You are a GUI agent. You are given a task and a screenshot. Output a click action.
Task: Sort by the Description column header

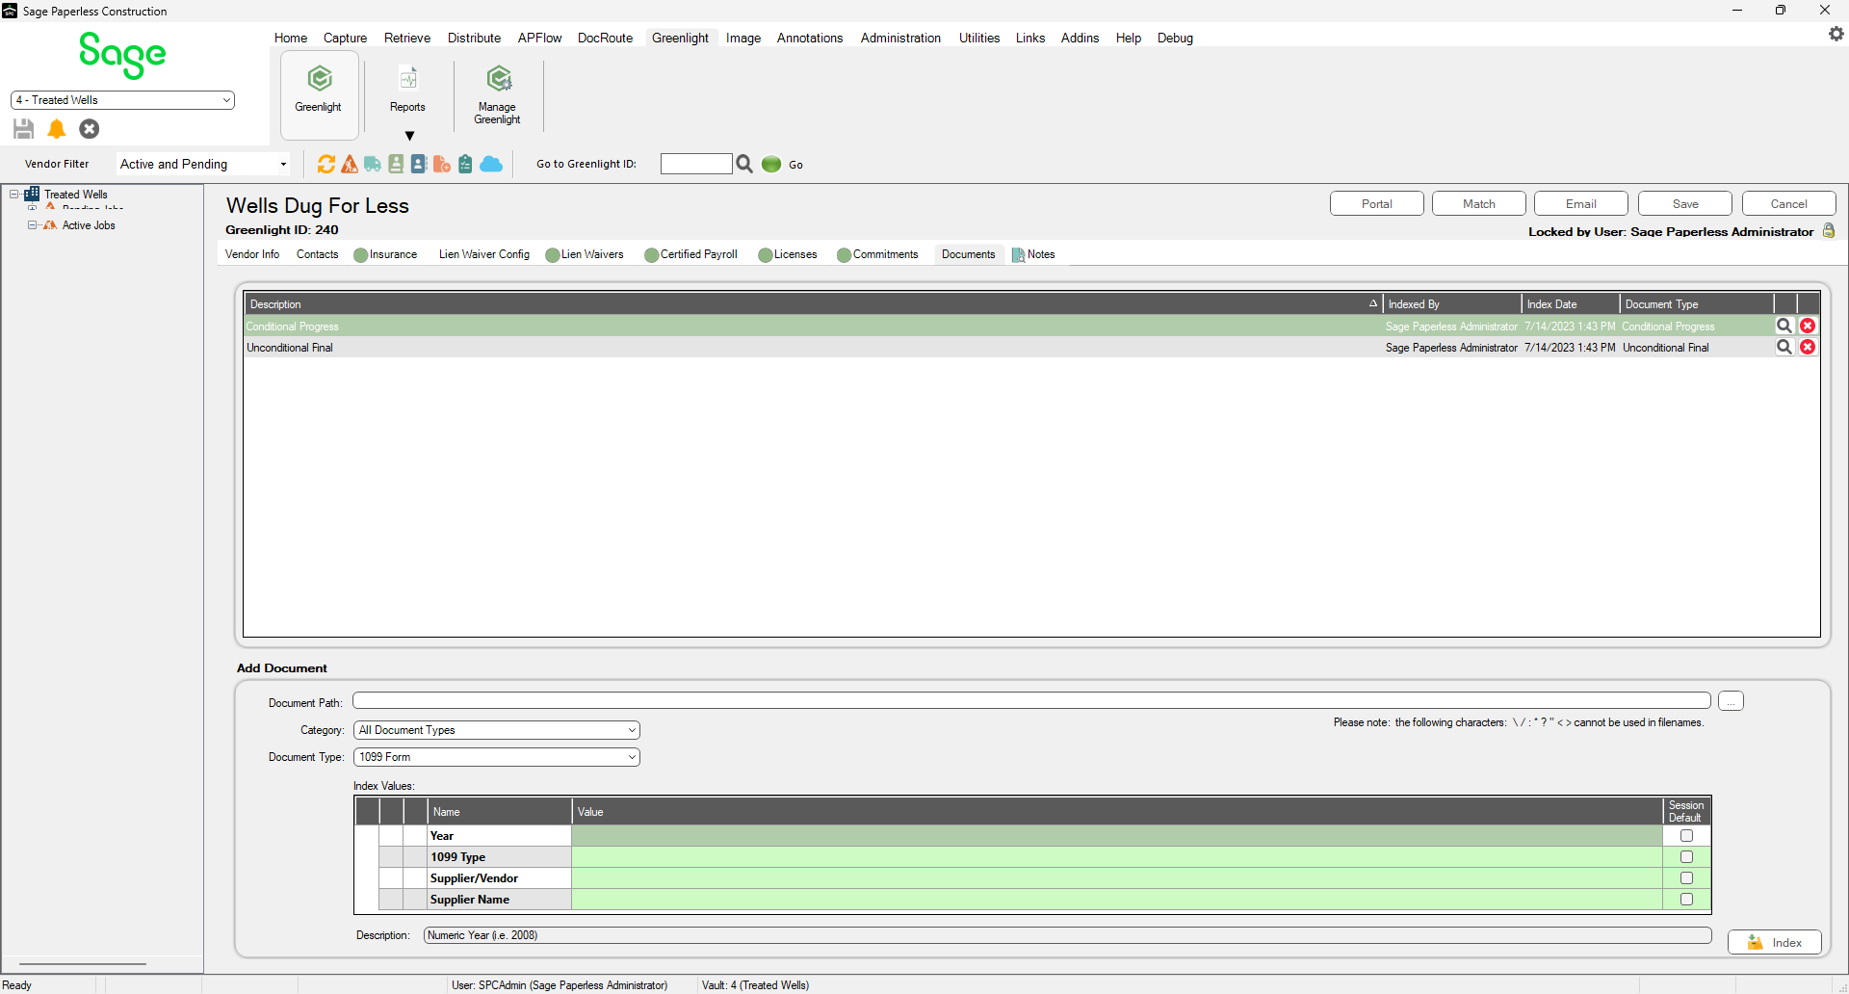(x=813, y=304)
